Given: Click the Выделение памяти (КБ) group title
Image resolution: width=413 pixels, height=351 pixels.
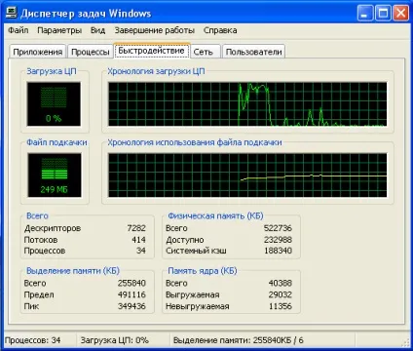Looking at the screenshot, I should pos(73,270).
